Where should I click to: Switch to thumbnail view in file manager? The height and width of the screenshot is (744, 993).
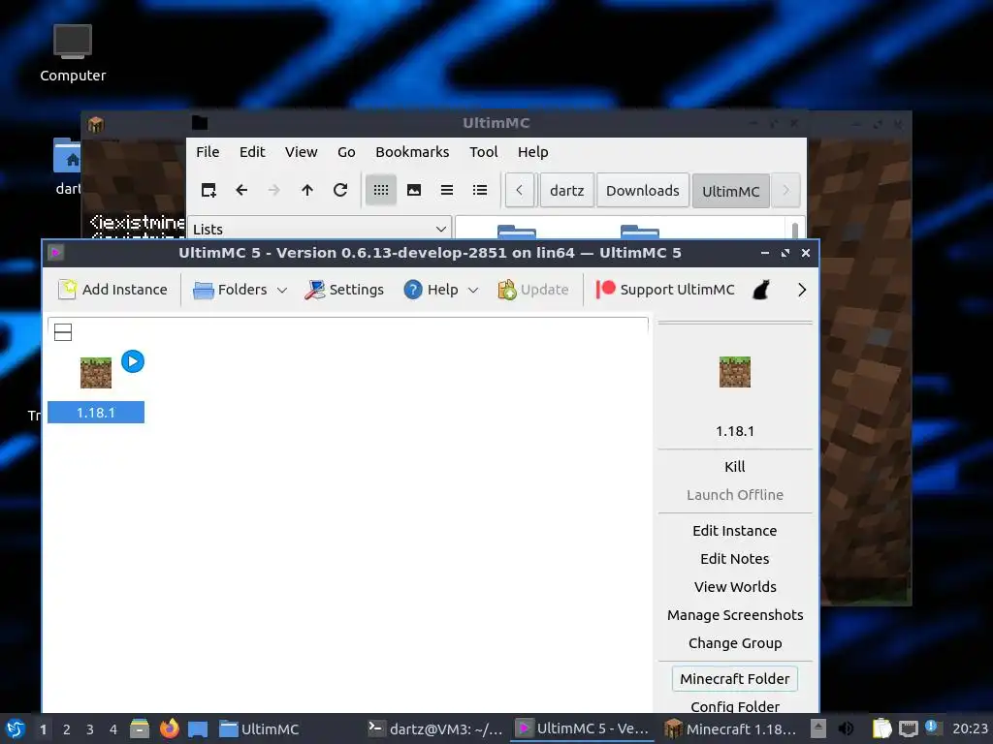pyautogui.click(x=413, y=190)
